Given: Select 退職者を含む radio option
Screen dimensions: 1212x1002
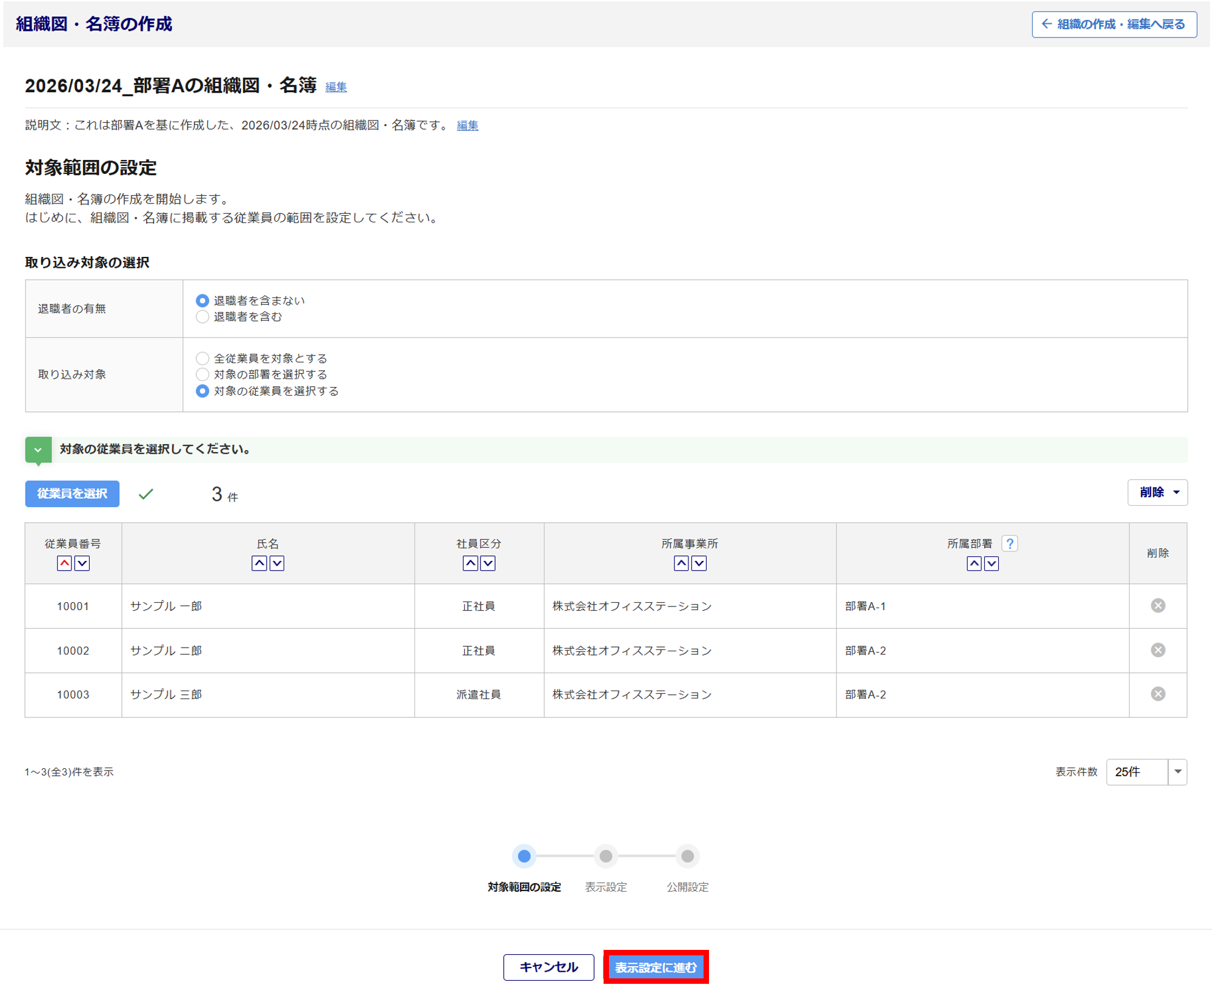Looking at the screenshot, I should tap(202, 317).
